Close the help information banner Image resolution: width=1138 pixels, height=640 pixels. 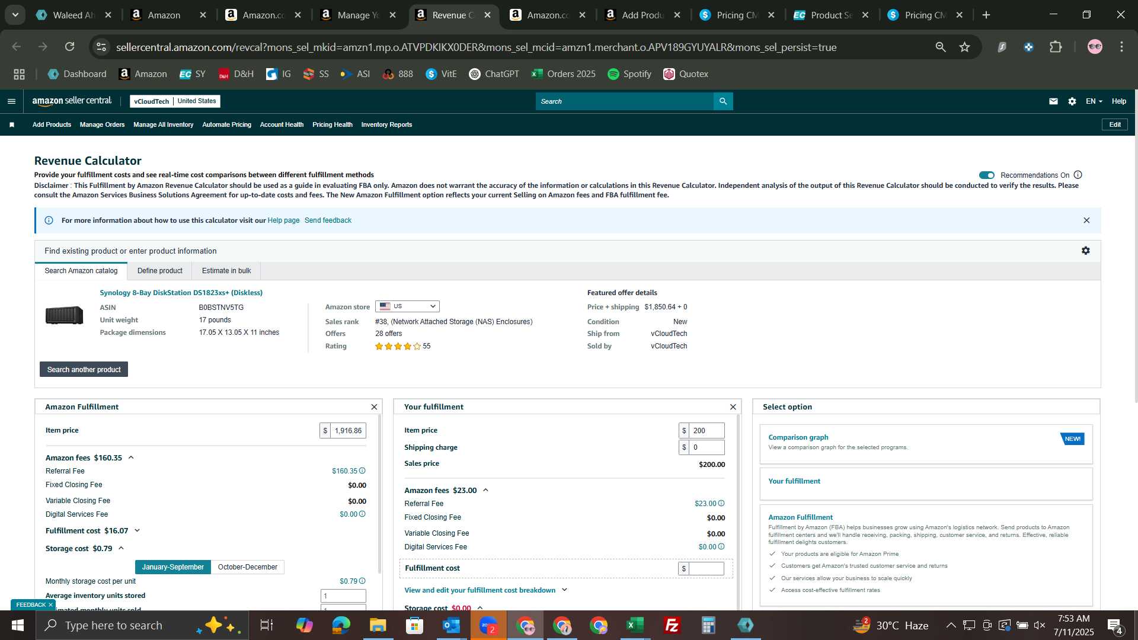pos(1086,220)
